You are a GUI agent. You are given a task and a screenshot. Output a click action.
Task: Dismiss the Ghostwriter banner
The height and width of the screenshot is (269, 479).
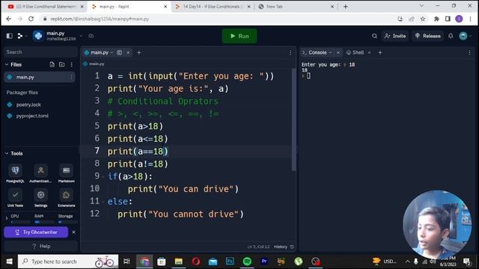pyautogui.click(x=73, y=232)
